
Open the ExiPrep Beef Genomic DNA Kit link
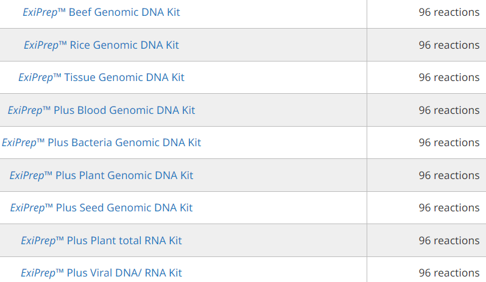(101, 12)
